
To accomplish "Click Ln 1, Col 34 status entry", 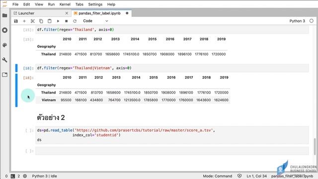I will click(256, 176).
